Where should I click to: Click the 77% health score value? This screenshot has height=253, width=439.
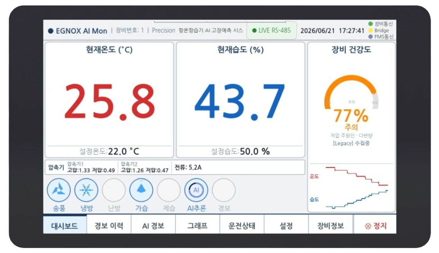point(351,115)
